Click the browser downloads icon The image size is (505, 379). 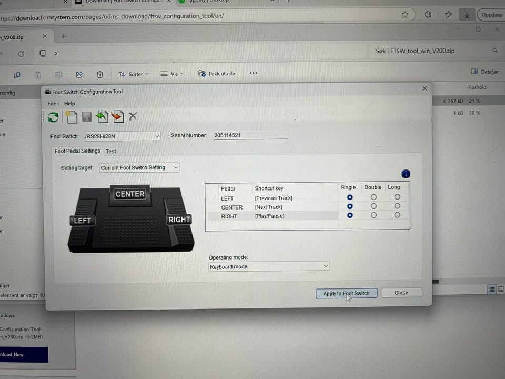[467, 15]
